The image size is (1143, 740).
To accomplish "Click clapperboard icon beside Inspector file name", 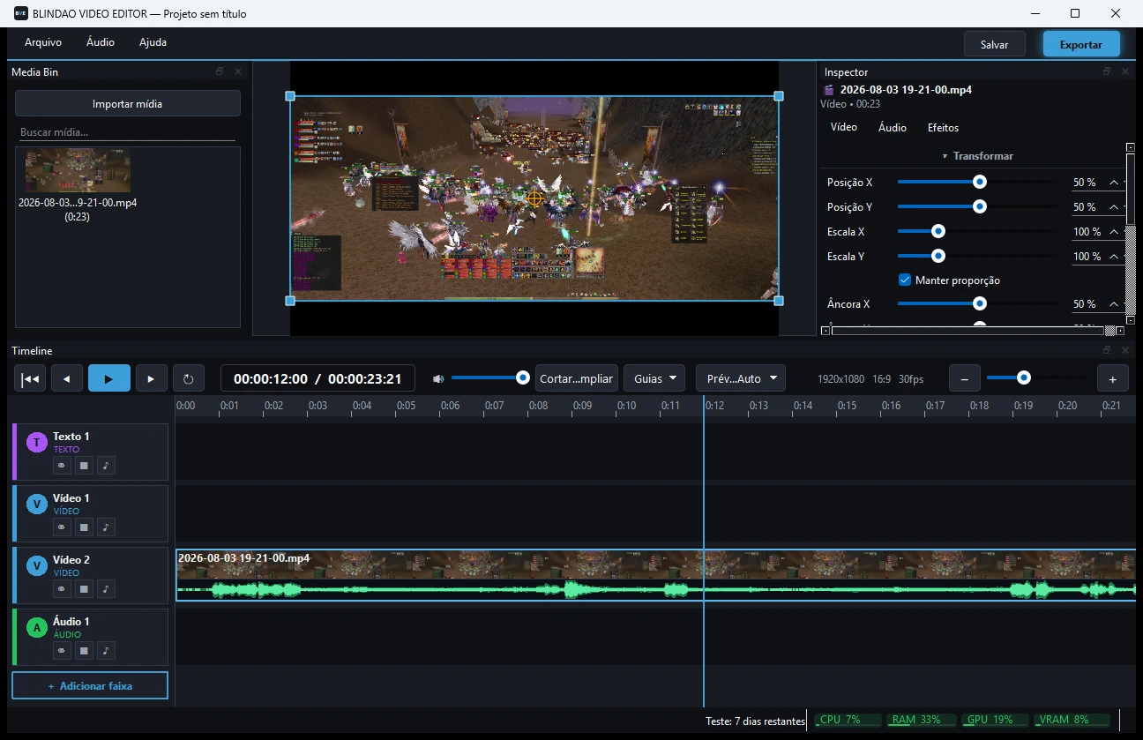I will 829,90.
